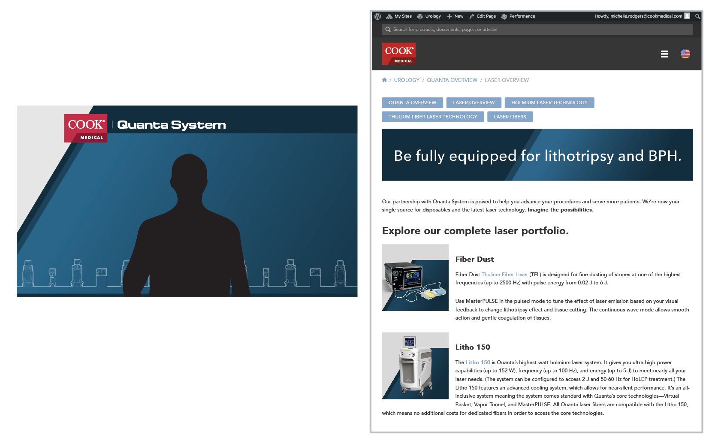Open the Thulium Fiber Laser Technology tab
The image size is (715, 447).
point(433,117)
